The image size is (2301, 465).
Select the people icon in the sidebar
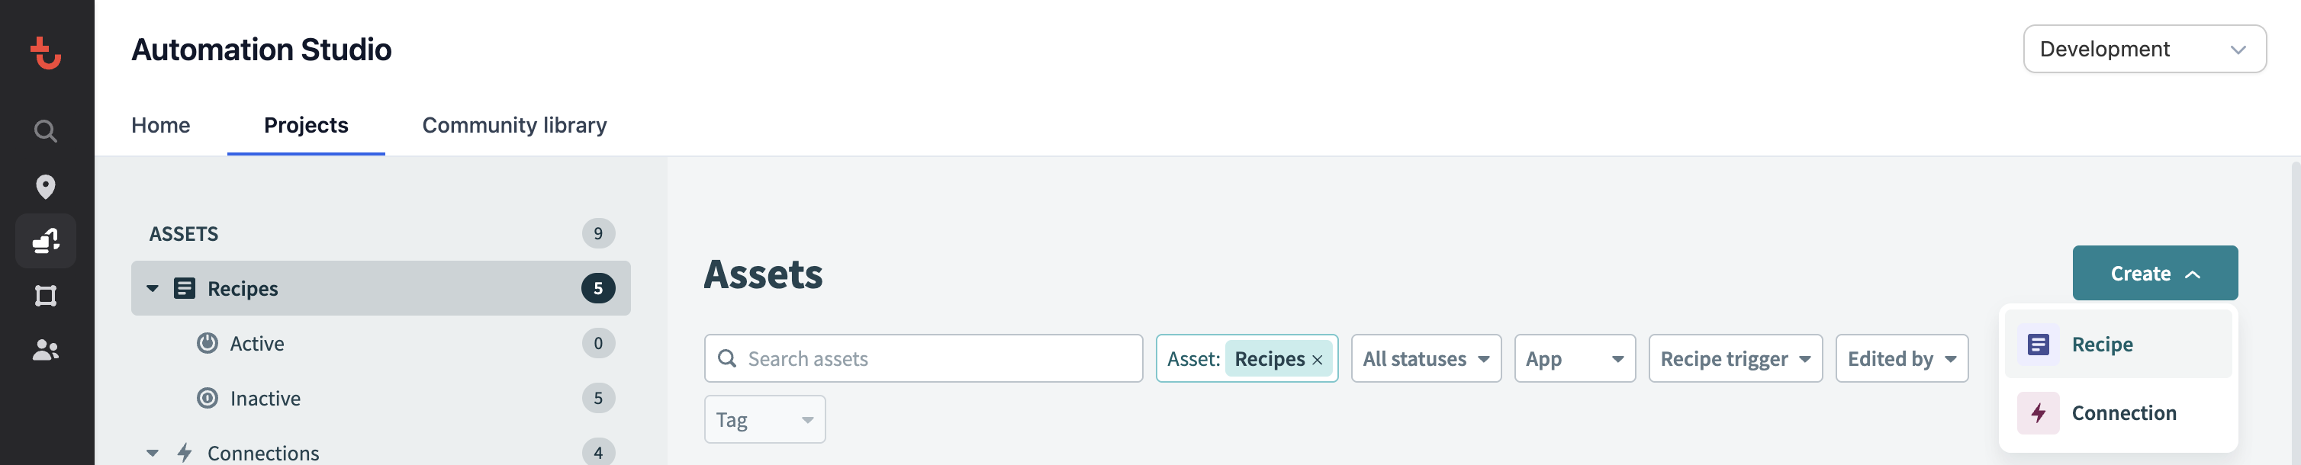click(45, 350)
